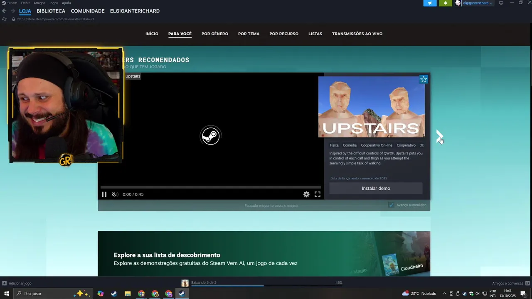The height and width of the screenshot is (299, 532).
Task: Go to the COMUNIDADE section
Action: (x=88, y=11)
